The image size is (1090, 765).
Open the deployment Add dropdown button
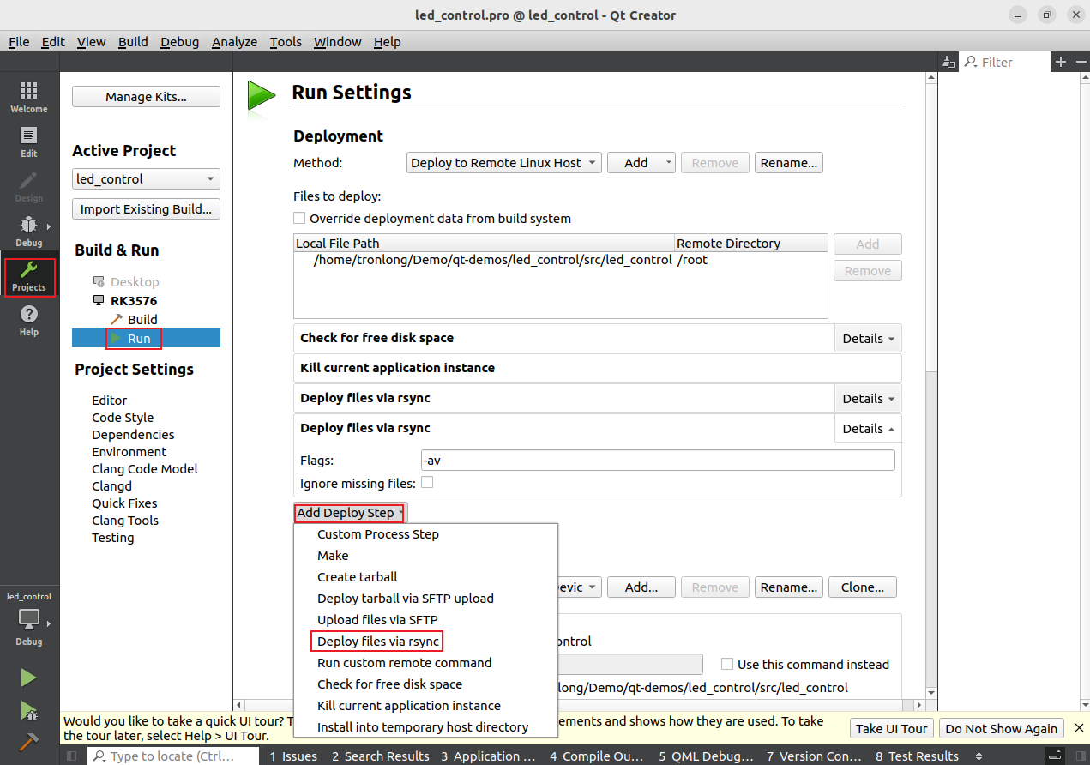coord(641,163)
